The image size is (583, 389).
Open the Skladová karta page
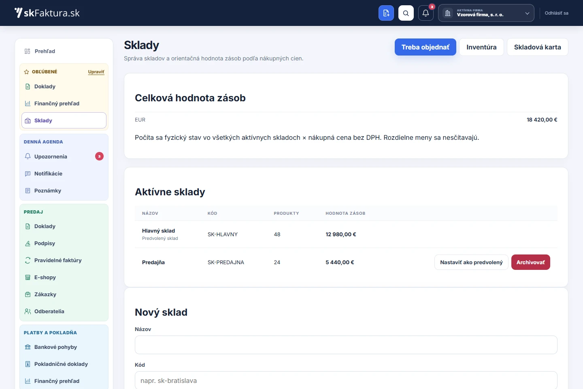pyautogui.click(x=538, y=47)
